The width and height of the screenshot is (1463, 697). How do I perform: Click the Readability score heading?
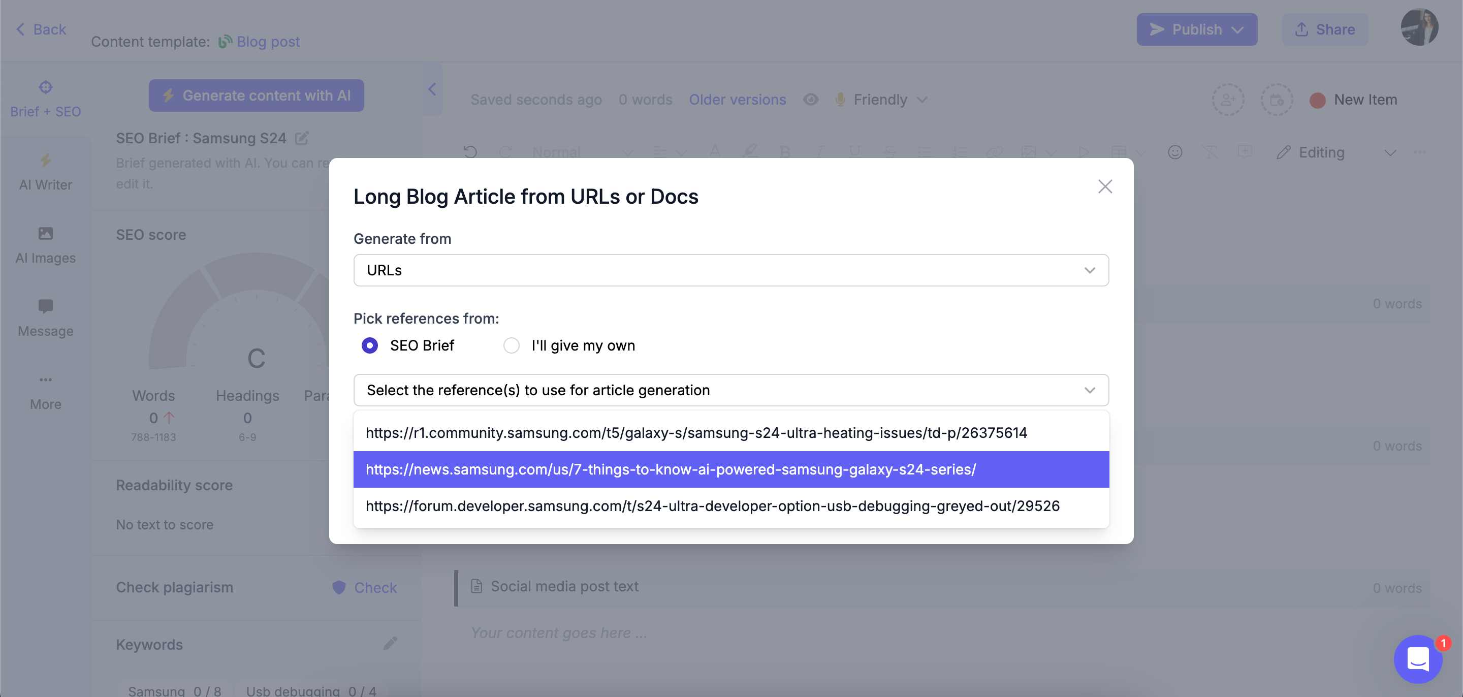tap(174, 485)
